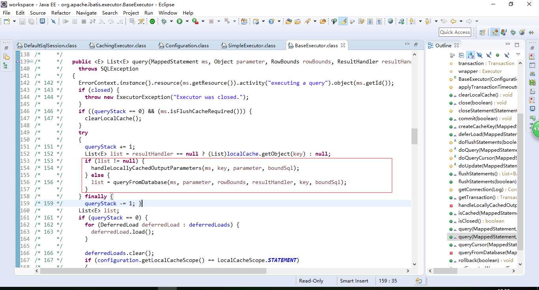Open the Back history dropdown arrow
Screen dimensions: 539x290
pyautogui.click(x=461, y=21)
